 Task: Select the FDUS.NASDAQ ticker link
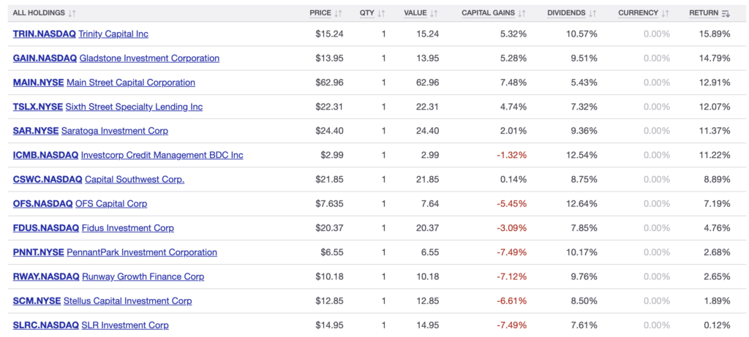[x=45, y=228]
